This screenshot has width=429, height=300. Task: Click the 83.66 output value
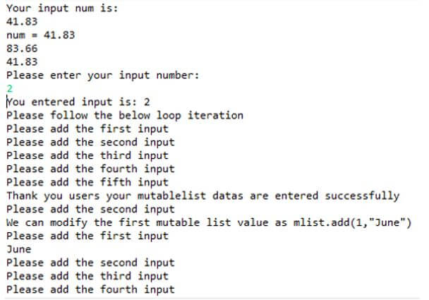click(21, 48)
